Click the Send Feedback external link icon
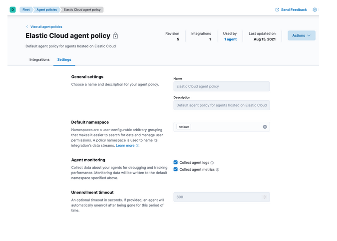 pyautogui.click(x=277, y=9)
